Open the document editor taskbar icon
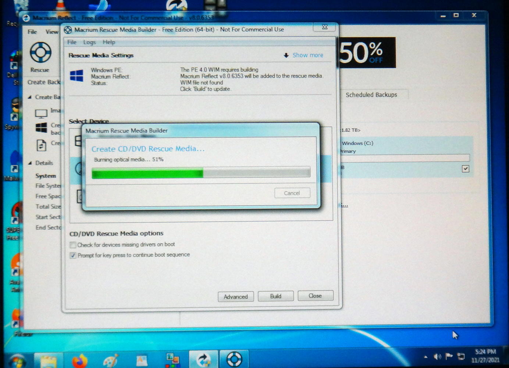 tap(142, 360)
